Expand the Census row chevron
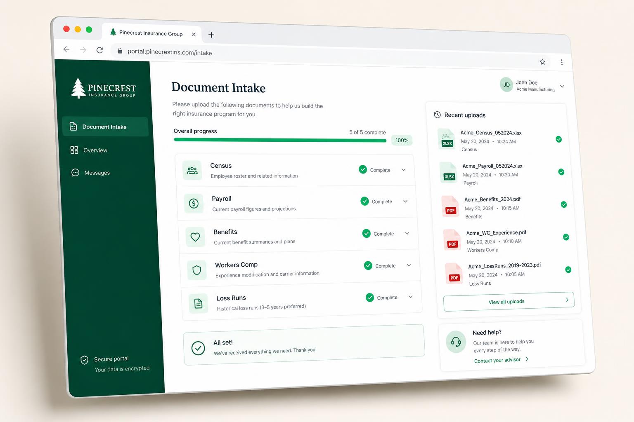Screen dimensions: 634x422 pyautogui.click(x=404, y=170)
